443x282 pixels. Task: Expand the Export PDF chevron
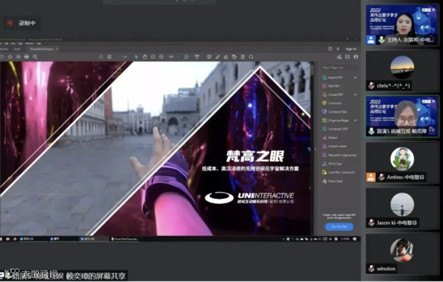coord(355,77)
